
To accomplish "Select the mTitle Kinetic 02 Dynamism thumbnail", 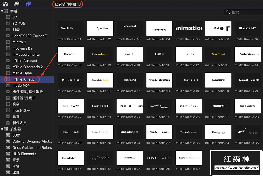I will [x=100, y=28].
